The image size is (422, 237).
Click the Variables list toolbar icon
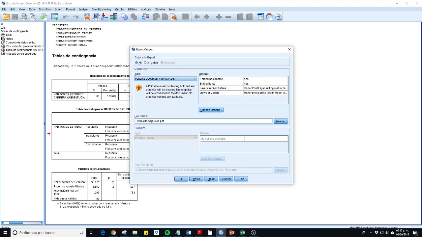[x=113, y=17]
